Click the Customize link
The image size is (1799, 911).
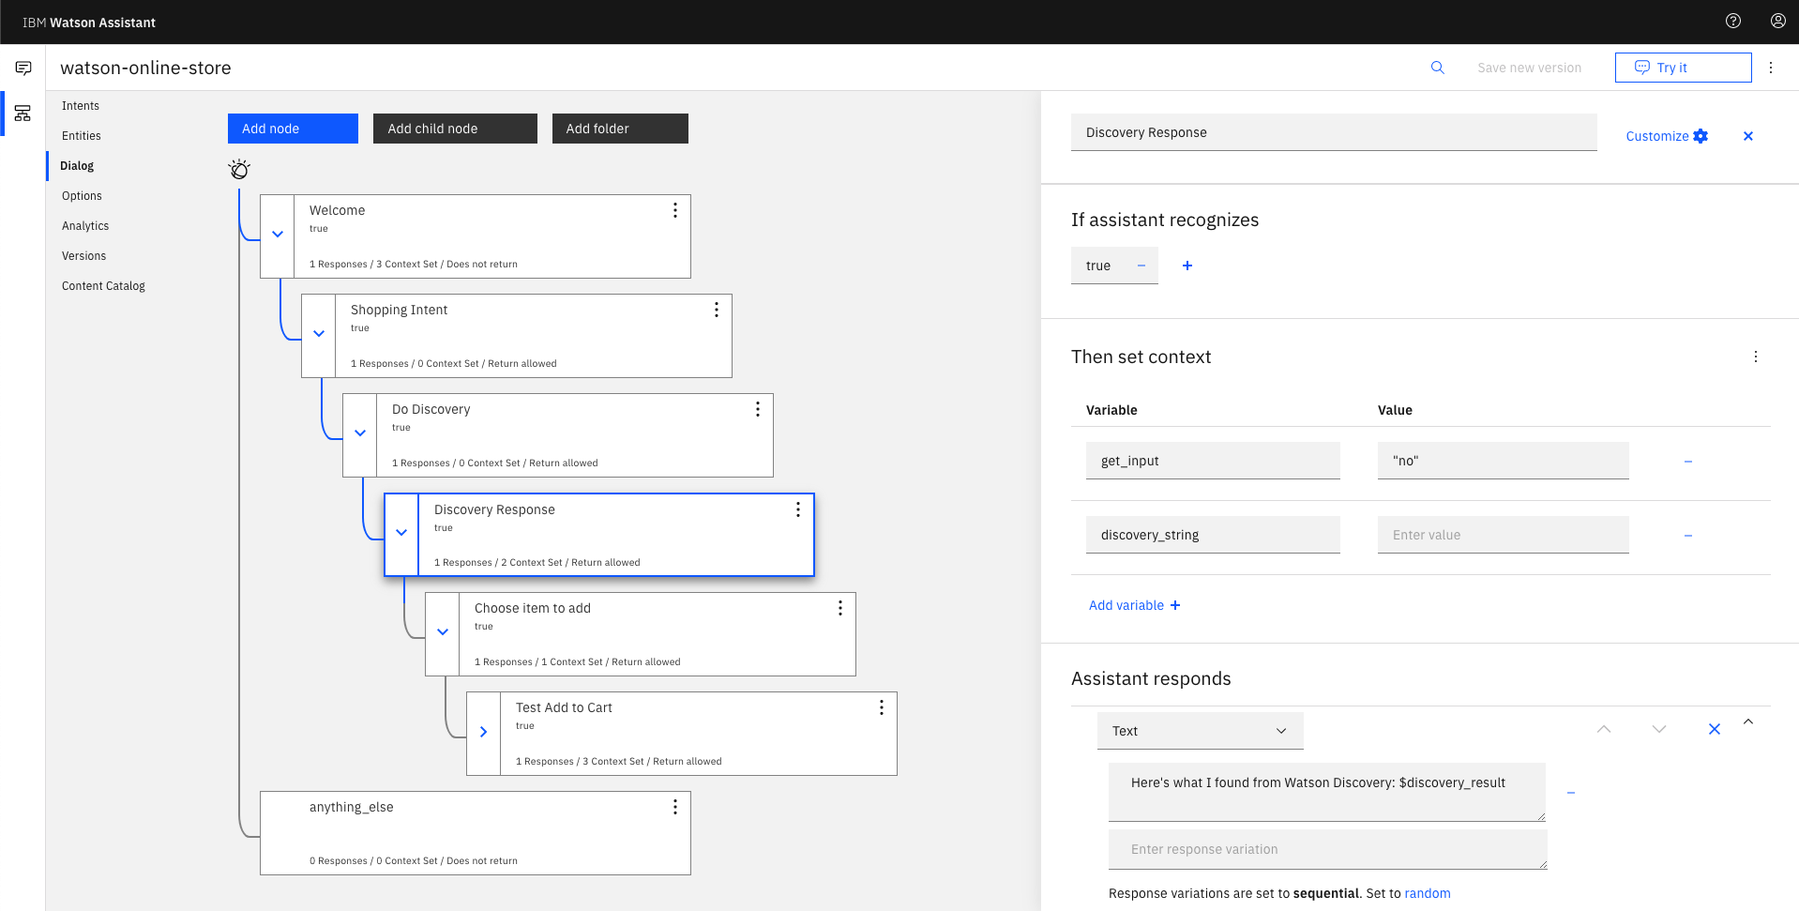[1656, 136]
